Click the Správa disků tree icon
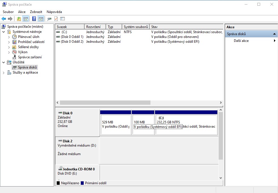278x193 pixels. click(14, 67)
